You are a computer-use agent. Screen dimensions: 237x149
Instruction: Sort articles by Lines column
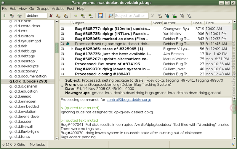[198, 23]
